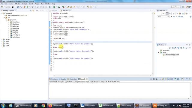This screenshot has width=192, height=108.
Task: Open the dropdown arrow next to the Run button
Action: (x=56, y=7)
